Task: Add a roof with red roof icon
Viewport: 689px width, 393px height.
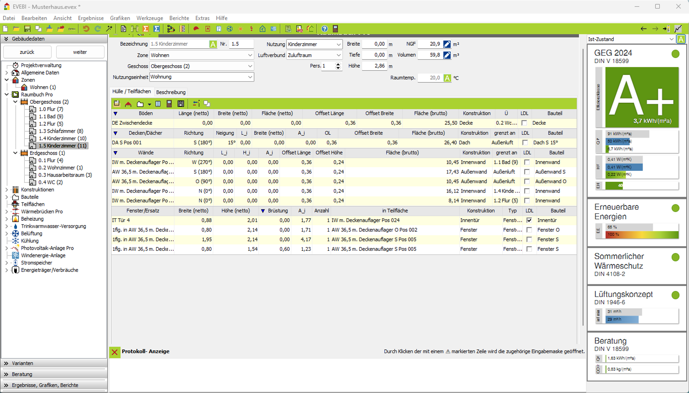Action: [128, 104]
